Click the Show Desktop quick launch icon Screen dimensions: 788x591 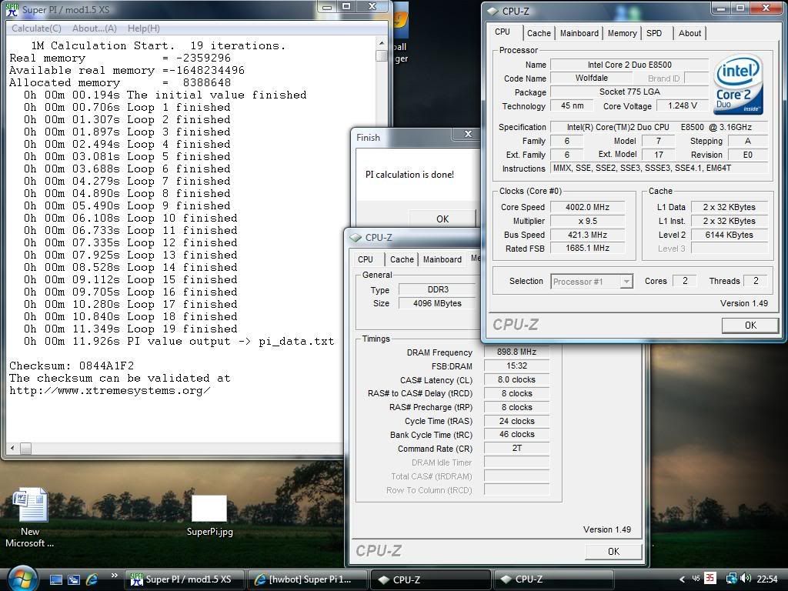(55, 579)
